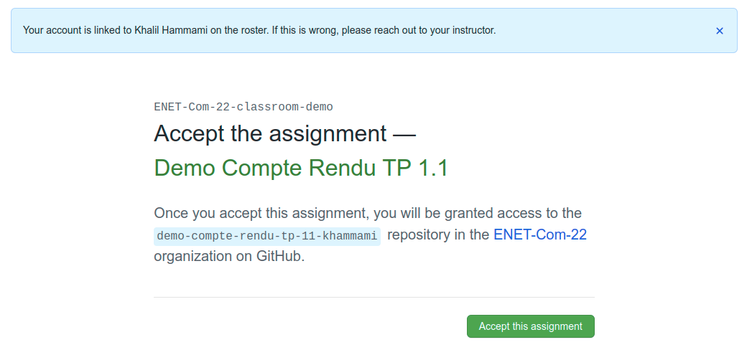Select the demo-compte-rendu-tp-11-khammami repository name
747x360 pixels.
click(267, 236)
